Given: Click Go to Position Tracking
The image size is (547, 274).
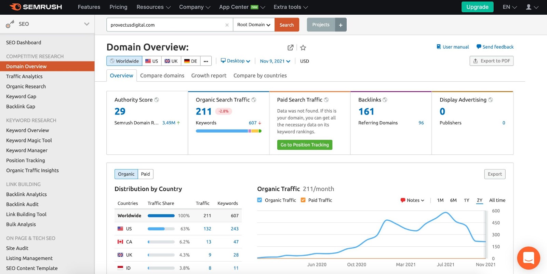Looking at the screenshot, I should 305,145.
